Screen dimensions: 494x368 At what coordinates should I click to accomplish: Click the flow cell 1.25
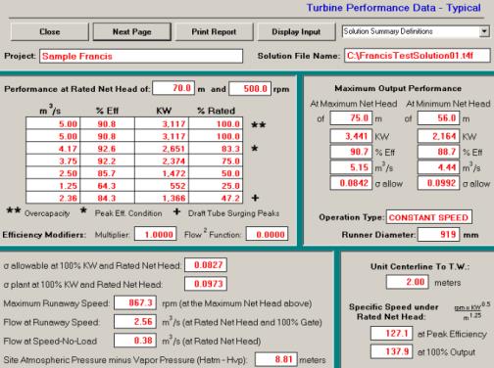(53, 186)
